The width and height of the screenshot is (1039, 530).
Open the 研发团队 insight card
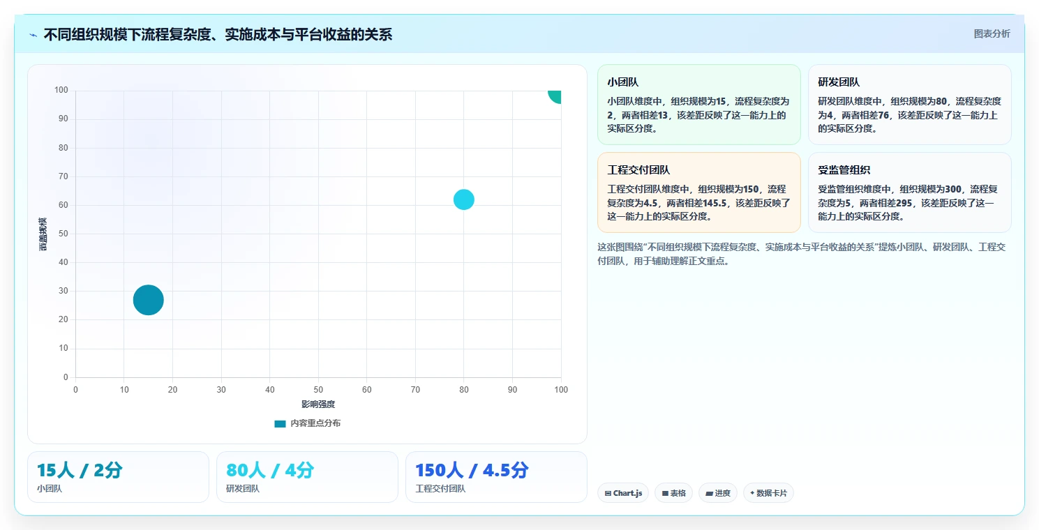[x=910, y=105]
